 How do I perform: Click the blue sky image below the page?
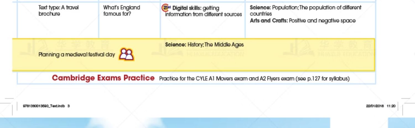point(165,123)
